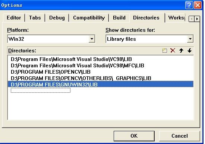Move directory down with down arrow icon
Viewport: 205px width, 144px height.
coord(190,50)
